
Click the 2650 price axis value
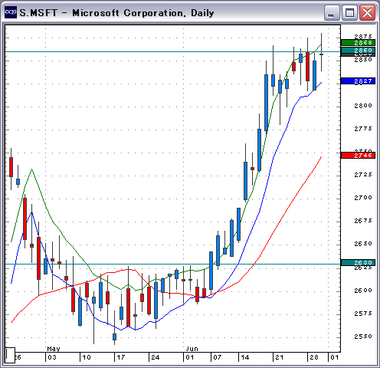tap(363, 244)
